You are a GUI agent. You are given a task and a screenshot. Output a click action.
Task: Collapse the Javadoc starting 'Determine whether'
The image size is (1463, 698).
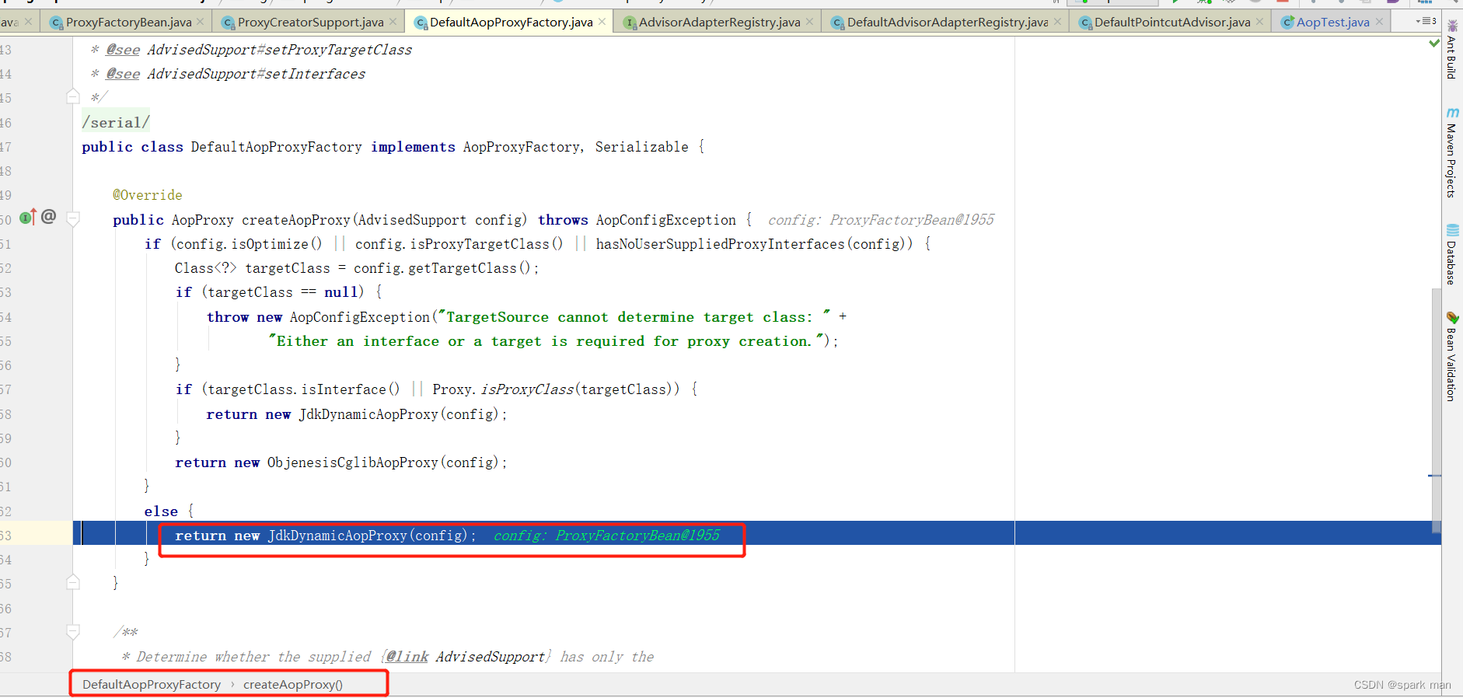(73, 632)
